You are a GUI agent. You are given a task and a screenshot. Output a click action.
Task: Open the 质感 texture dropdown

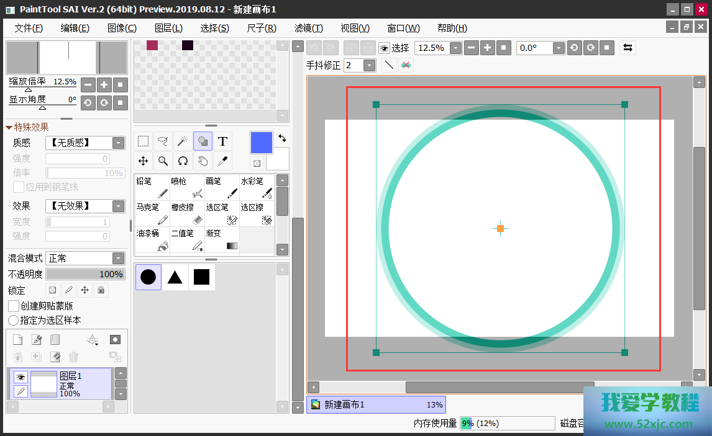(86, 143)
